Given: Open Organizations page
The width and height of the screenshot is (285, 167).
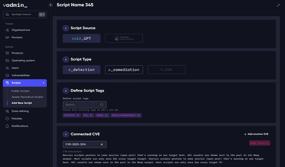Looking at the screenshot, I should coord(21,30).
